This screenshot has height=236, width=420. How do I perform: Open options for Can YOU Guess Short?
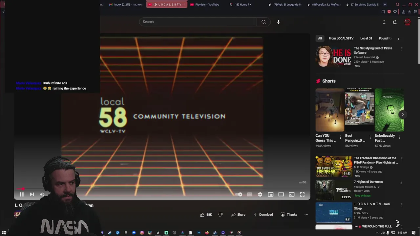click(x=340, y=137)
